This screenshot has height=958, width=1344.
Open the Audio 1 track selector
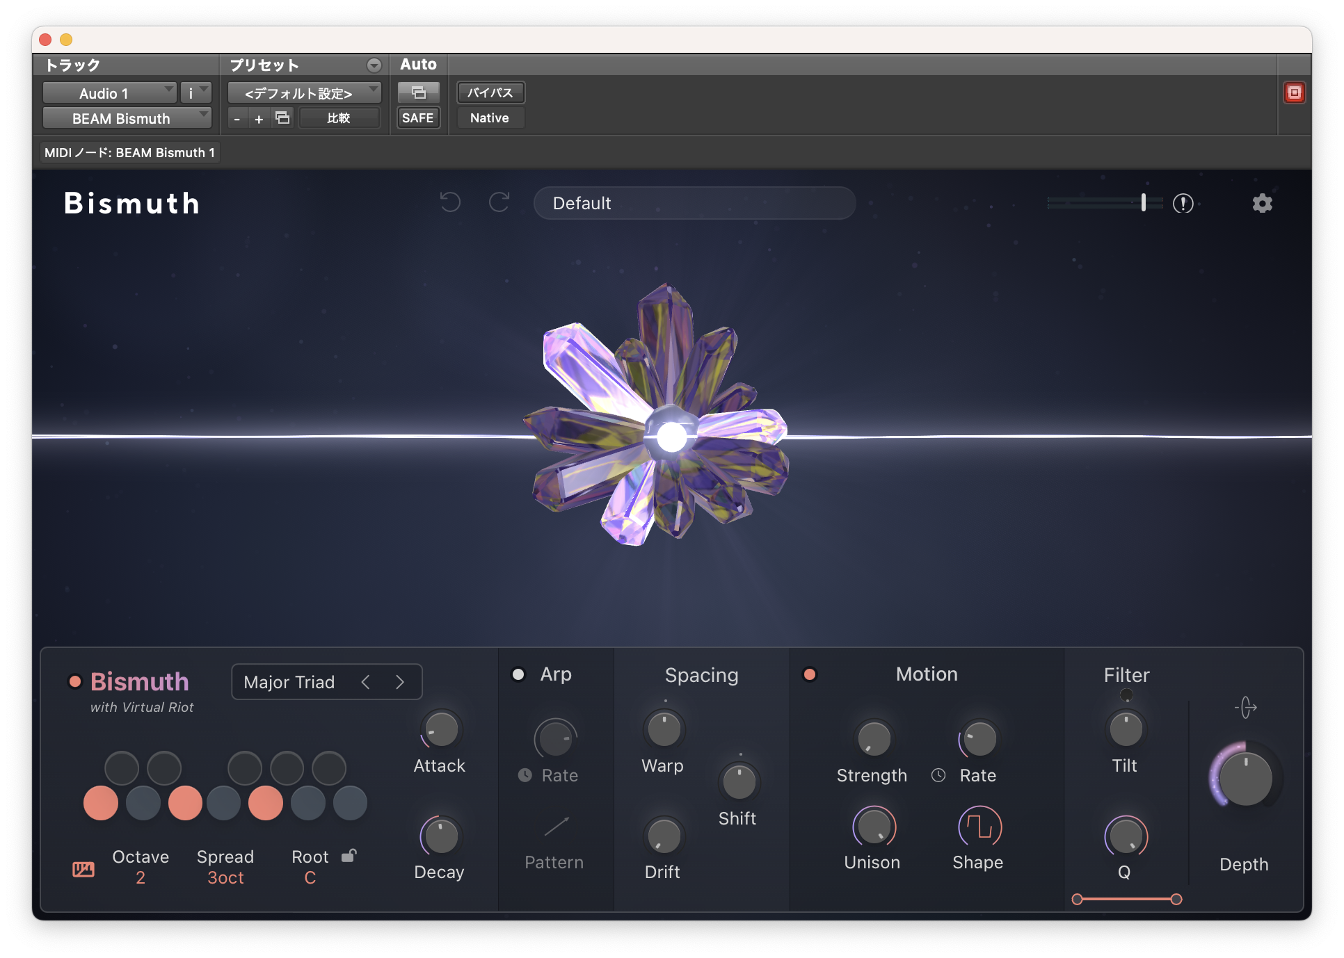[x=109, y=92]
